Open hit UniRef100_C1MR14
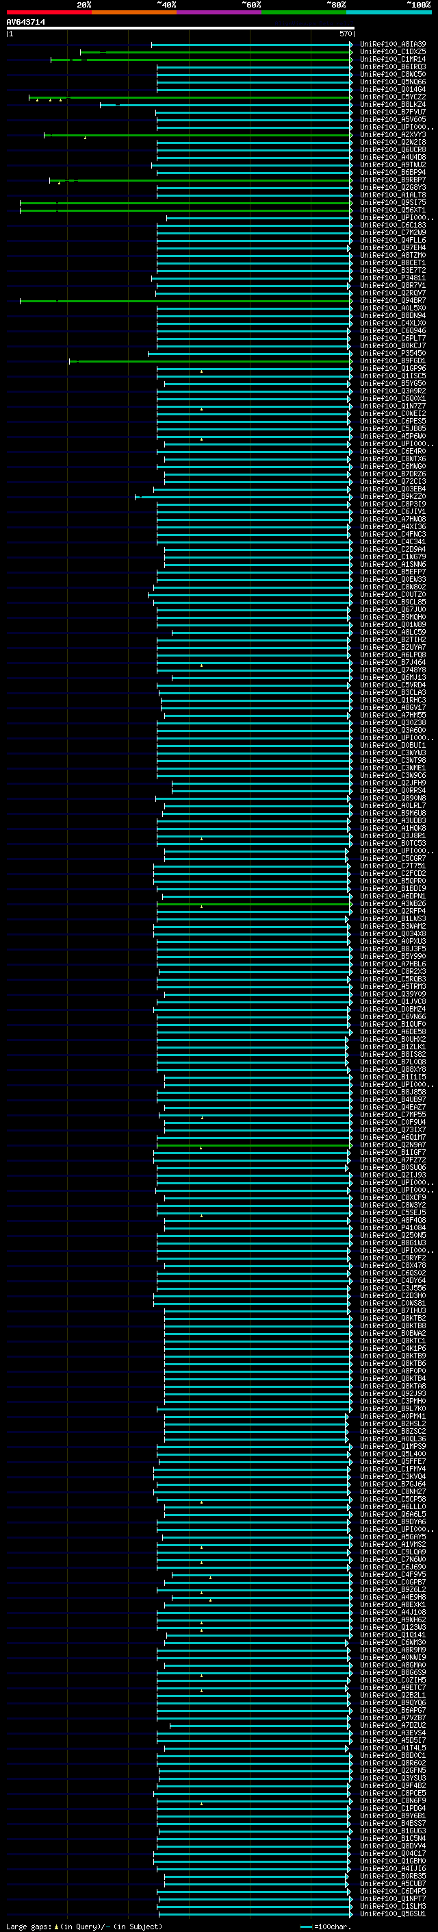This screenshot has height=1932, width=438. [392, 59]
